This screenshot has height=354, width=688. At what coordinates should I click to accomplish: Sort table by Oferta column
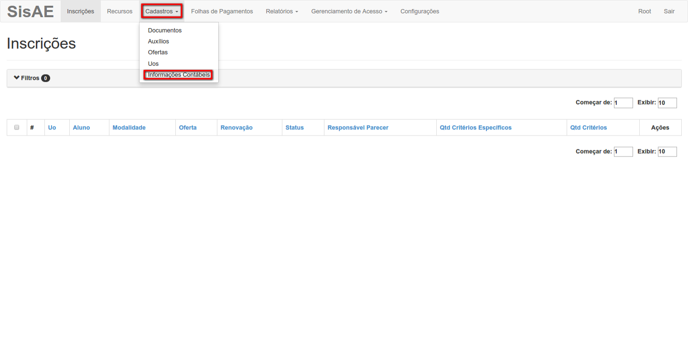pyautogui.click(x=188, y=127)
